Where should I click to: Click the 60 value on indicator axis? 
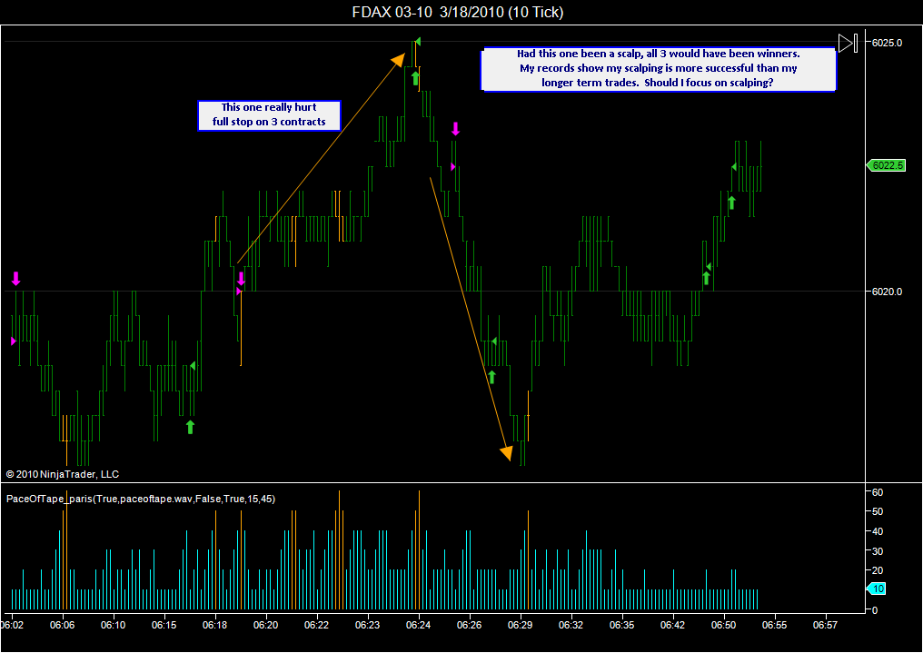click(877, 492)
